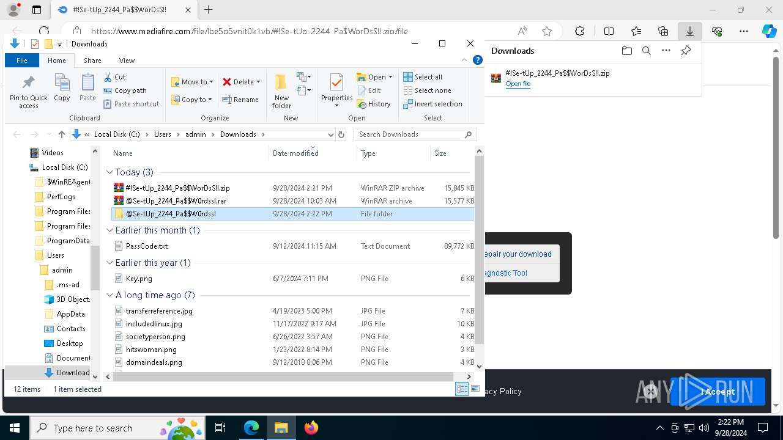
Task: Refresh the Downloads folder view
Action: [x=341, y=134]
